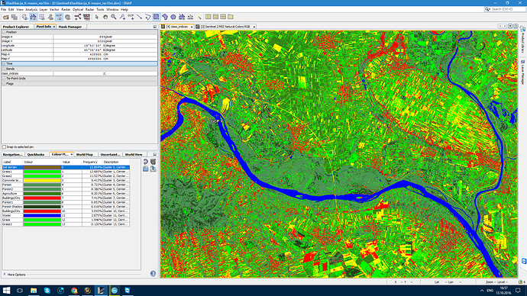
Task: Switch to the Mask Manager tab
Action: (70, 27)
